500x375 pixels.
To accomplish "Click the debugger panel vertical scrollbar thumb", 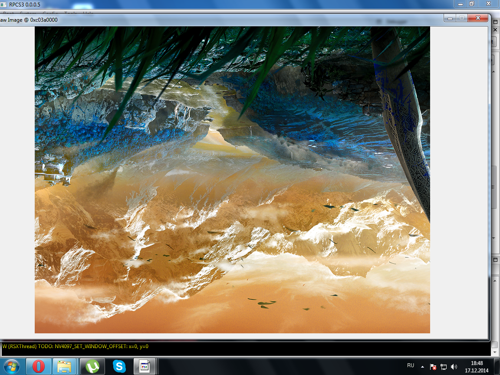I will tap(493, 187).
